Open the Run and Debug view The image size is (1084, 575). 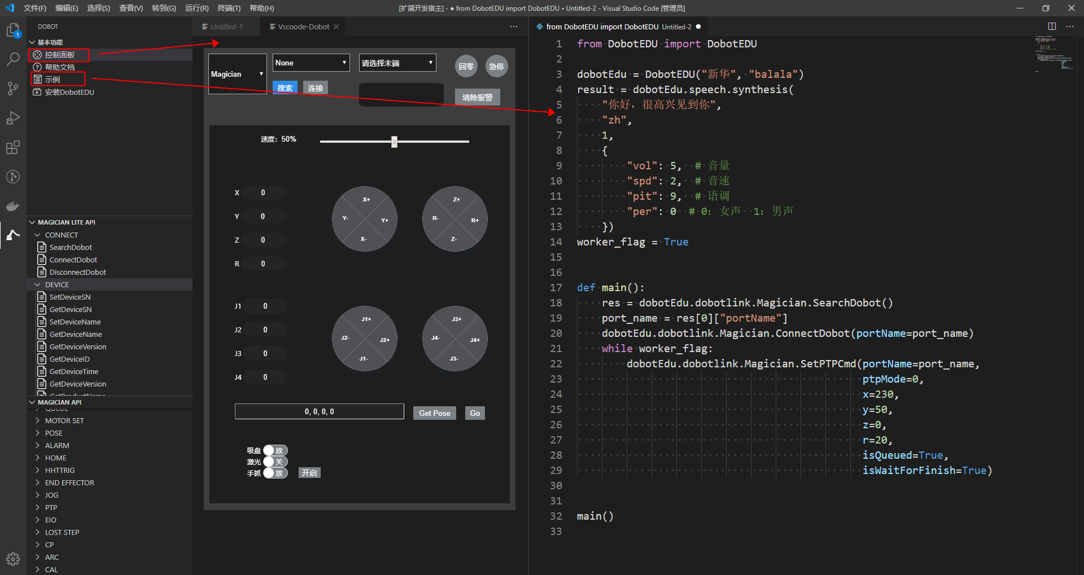tap(13, 118)
